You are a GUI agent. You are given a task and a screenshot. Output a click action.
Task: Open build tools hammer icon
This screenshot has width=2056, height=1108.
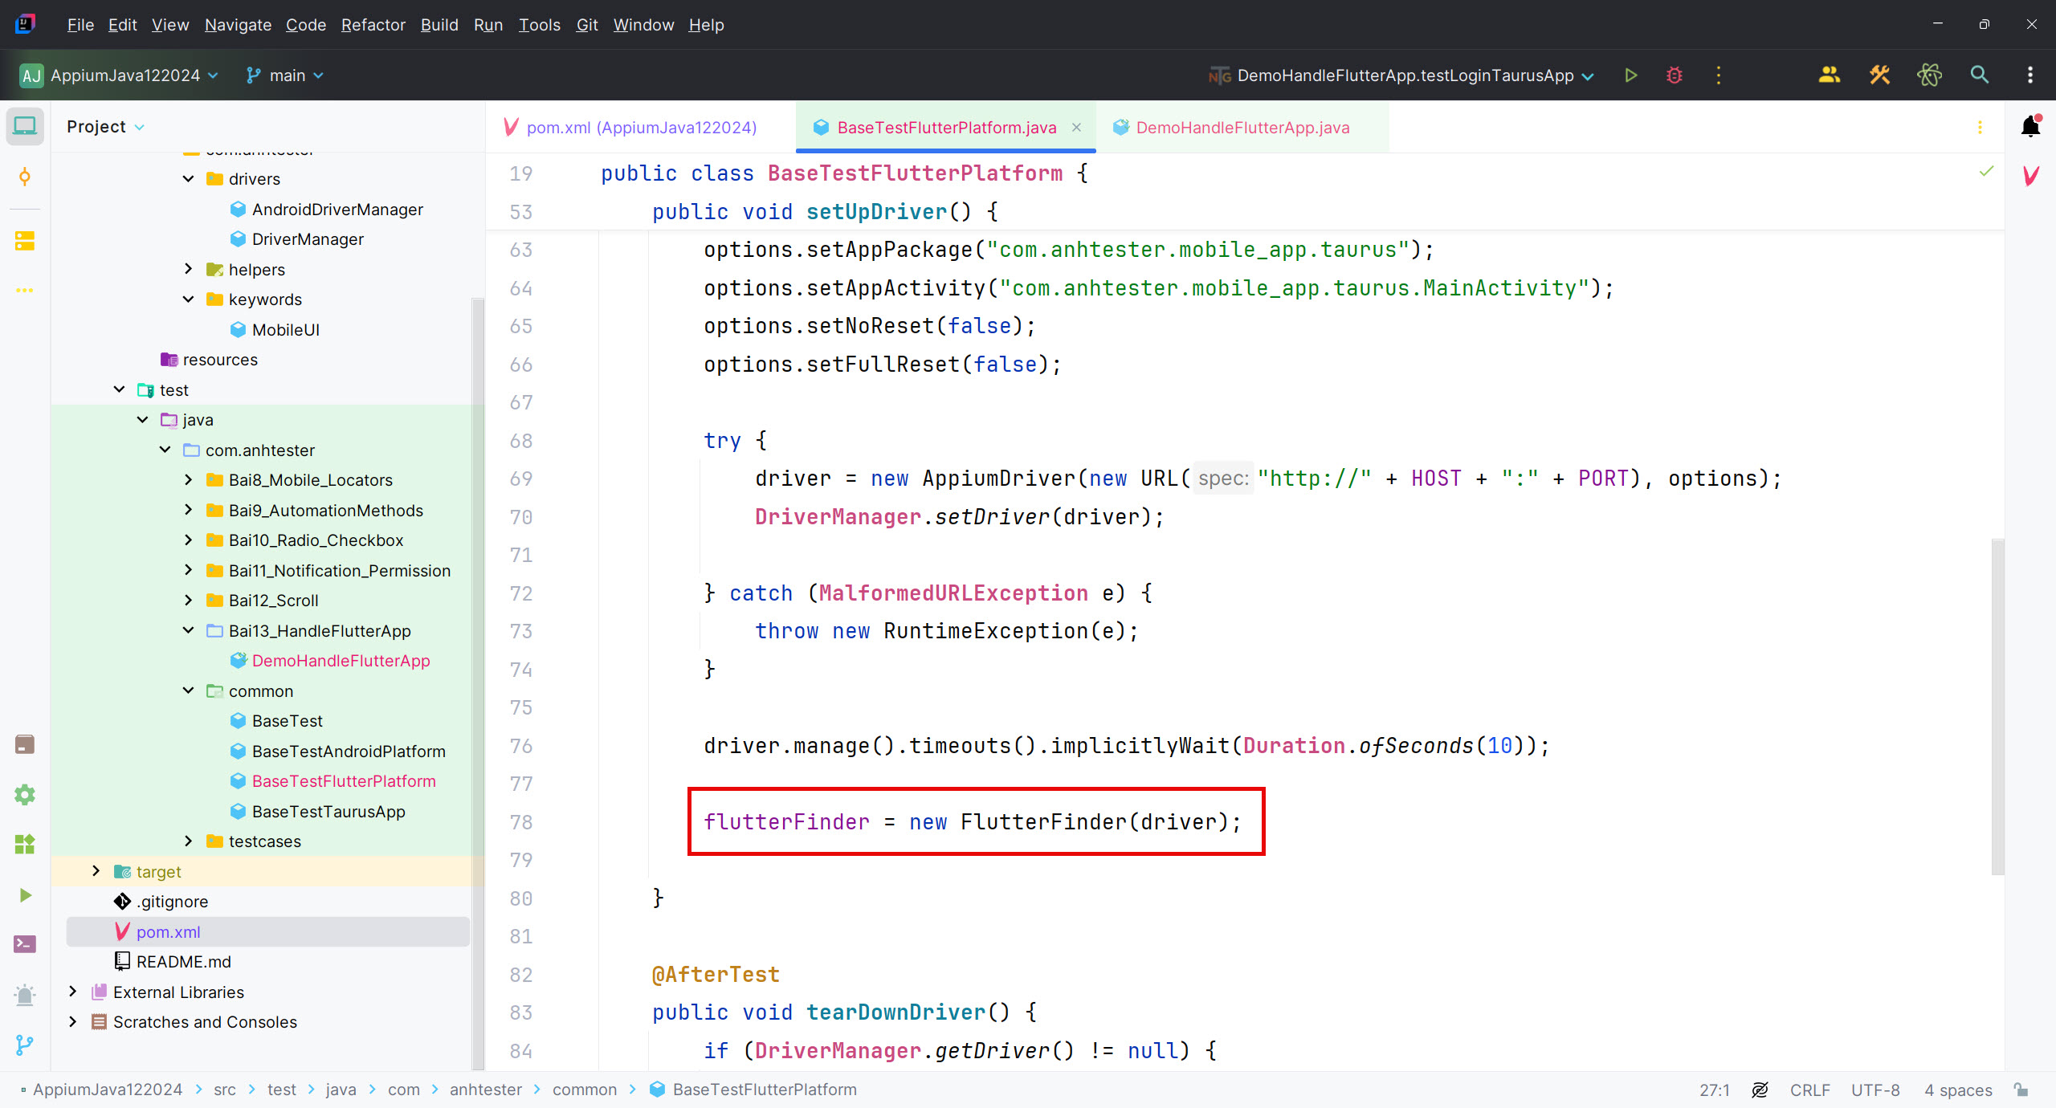(1879, 75)
